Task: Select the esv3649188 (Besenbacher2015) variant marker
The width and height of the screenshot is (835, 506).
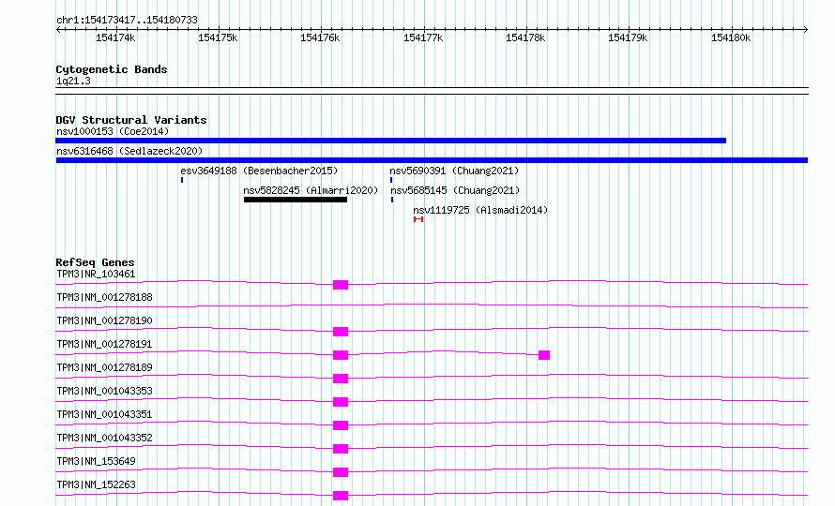Action: click(182, 180)
